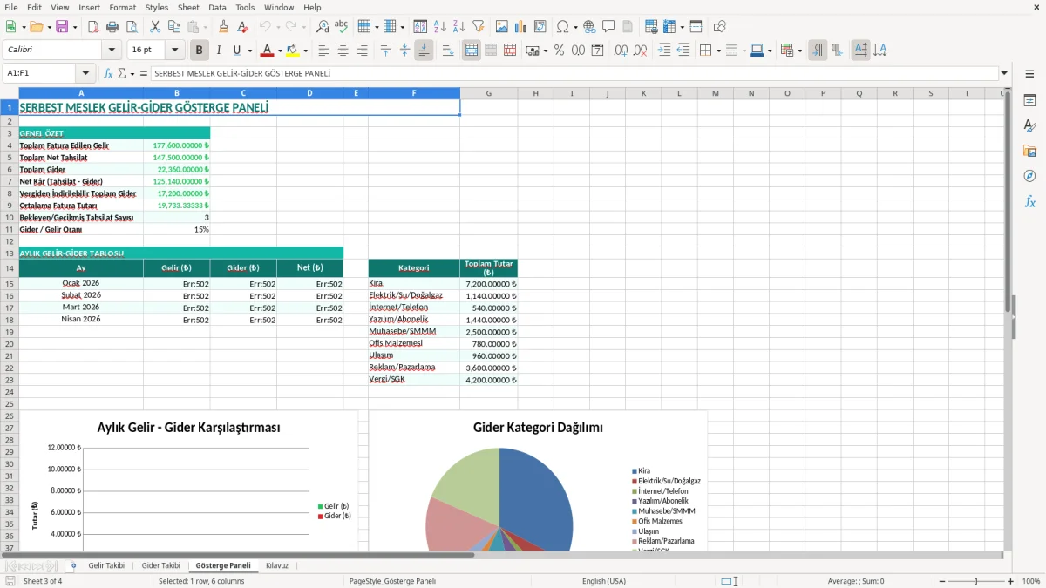The image size is (1046, 588).
Task: Select the Clone Formatting paintbrush
Action: coord(223,27)
